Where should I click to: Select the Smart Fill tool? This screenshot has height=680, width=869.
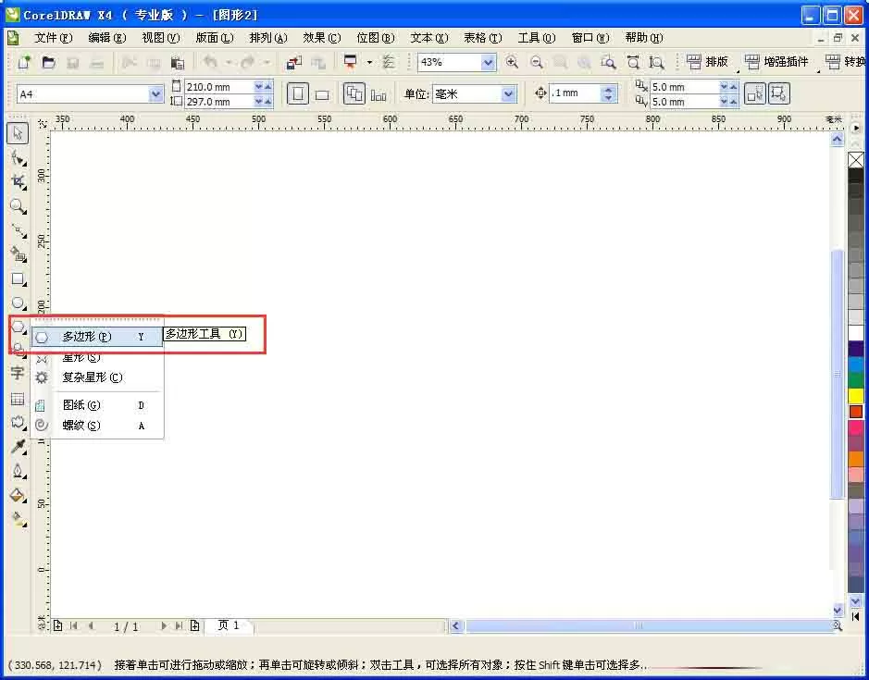(18, 254)
